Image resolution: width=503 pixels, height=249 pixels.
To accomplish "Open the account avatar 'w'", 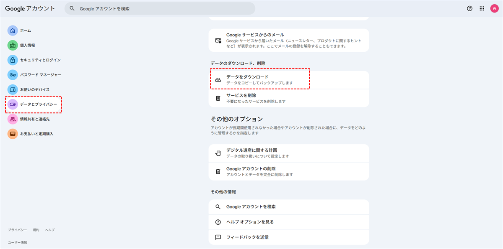I will [x=494, y=8].
